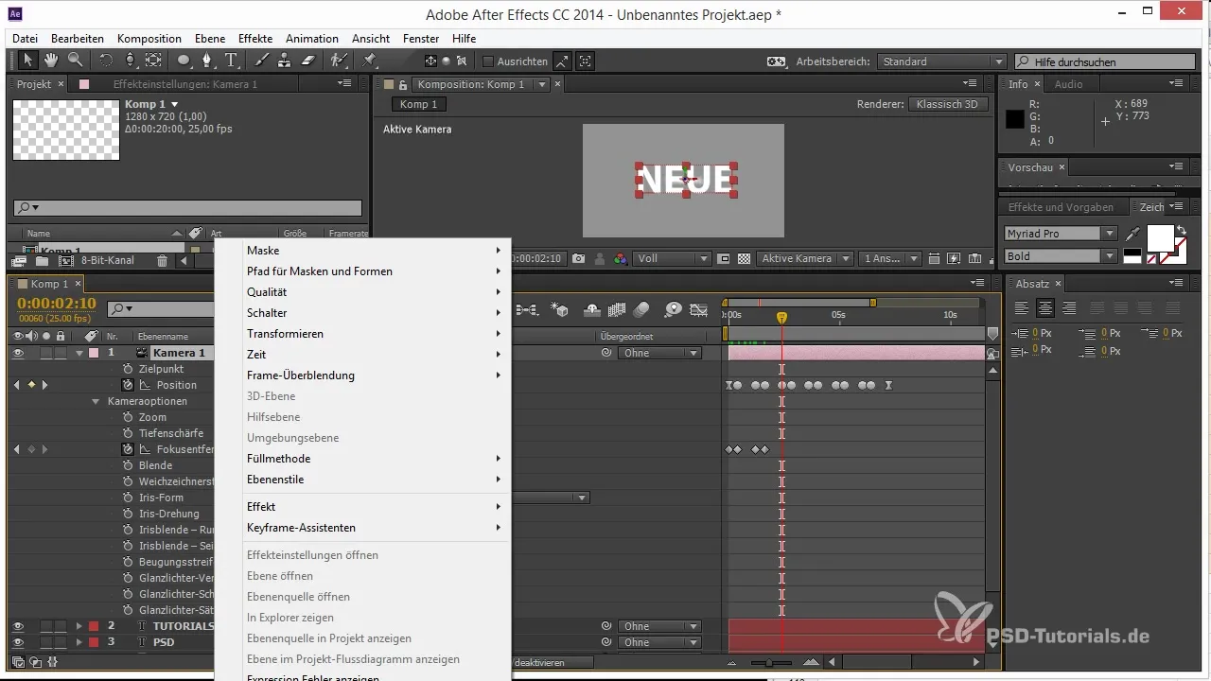This screenshot has height=681, width=1211.
Task: Select the Unified Camera tool
Action: coord(130,61)
